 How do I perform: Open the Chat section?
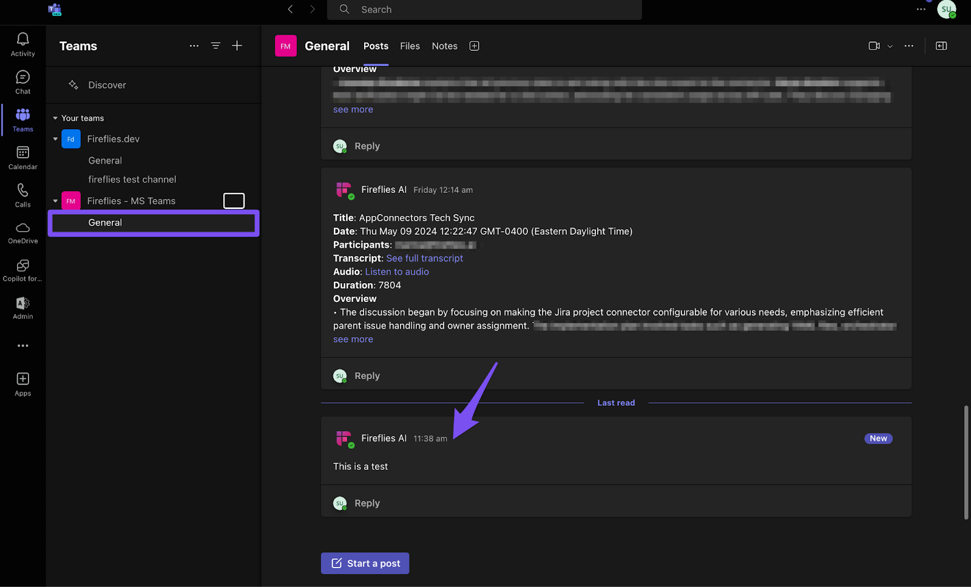click(22, 82)
